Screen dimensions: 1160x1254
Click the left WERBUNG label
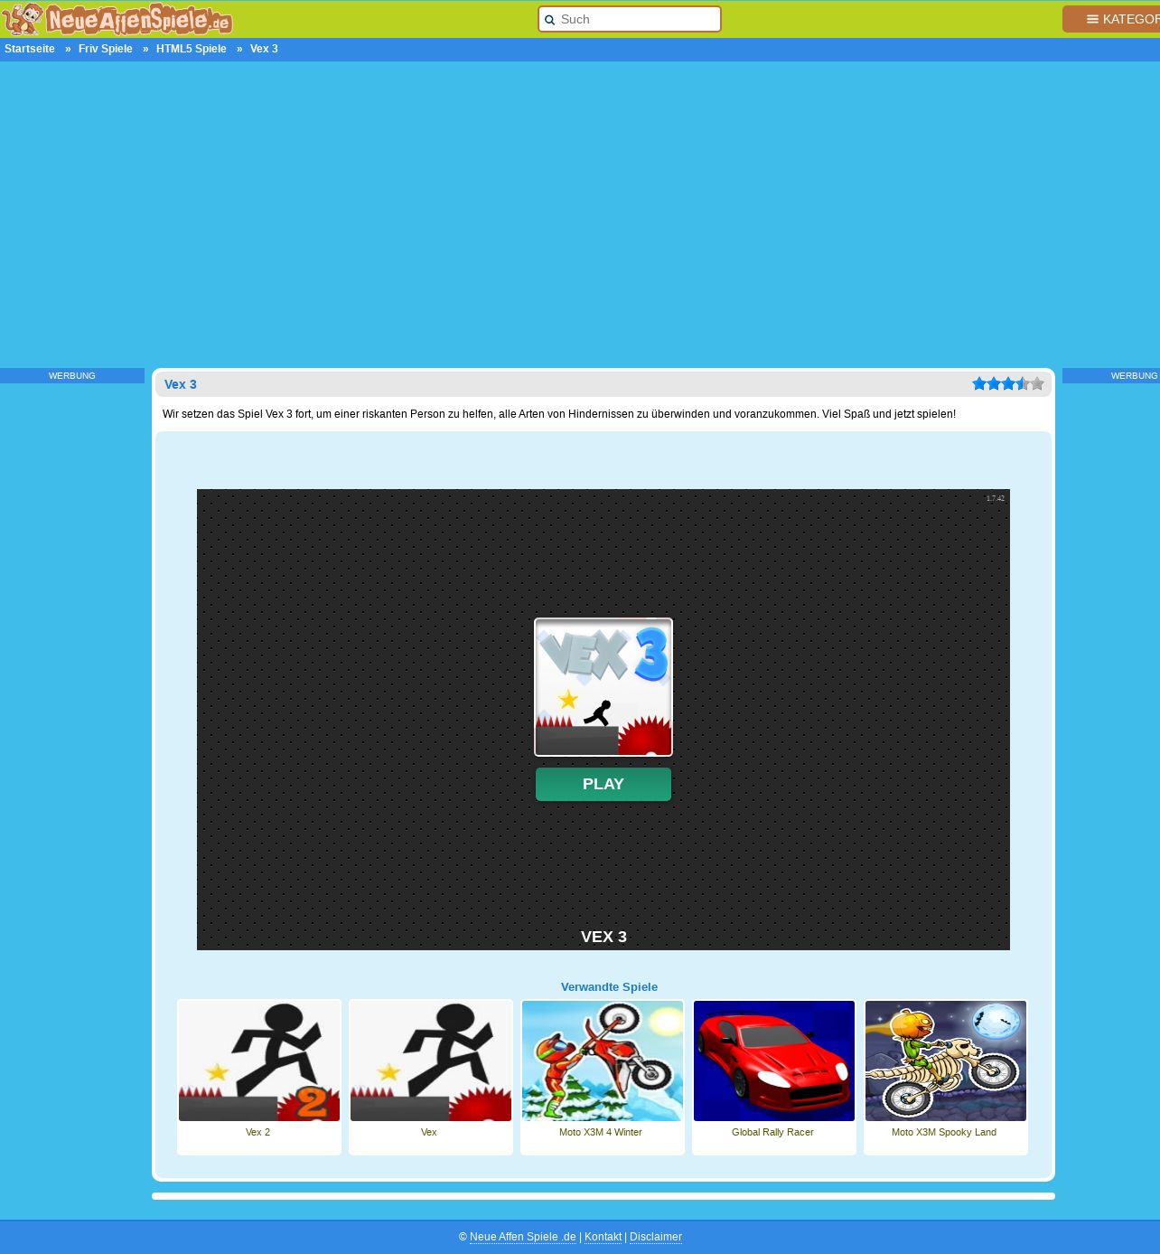(72, 375)
